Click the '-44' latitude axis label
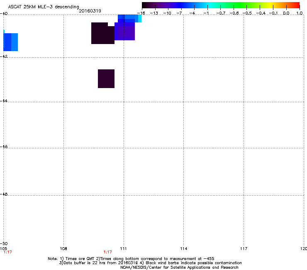Viewport: 307px width, 270px height. pos(4,101)
